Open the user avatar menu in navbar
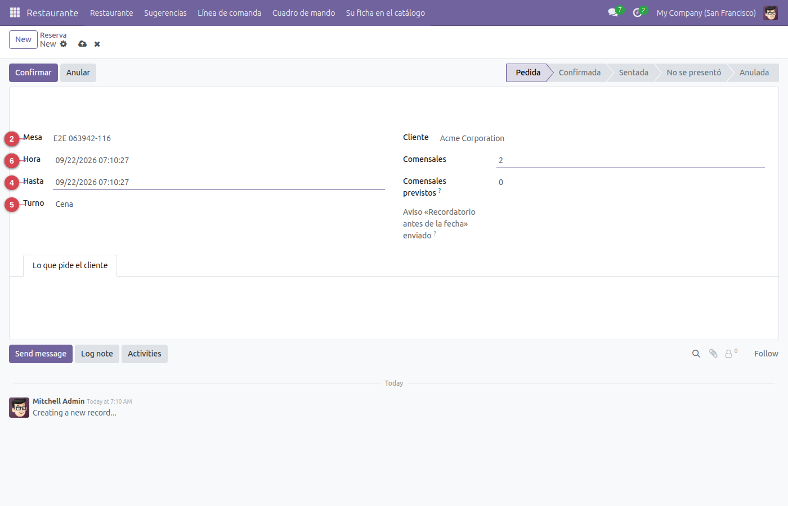Viewport: 788px width, 506px height. [x=771, y=12]
